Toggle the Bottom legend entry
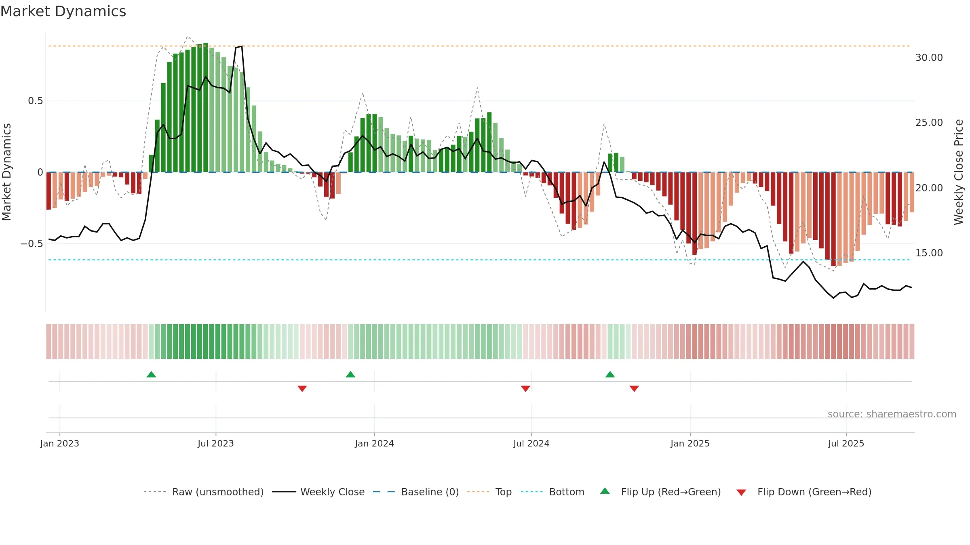This screenshot has width=970, height=545. coord(552,492)
